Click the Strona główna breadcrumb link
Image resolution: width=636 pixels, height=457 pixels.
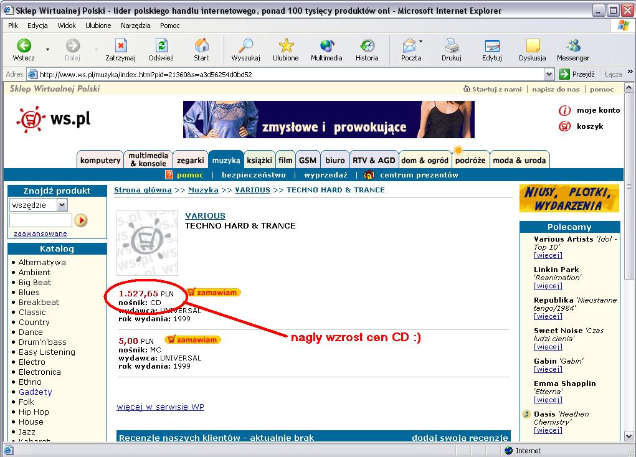tap(143, 190)
